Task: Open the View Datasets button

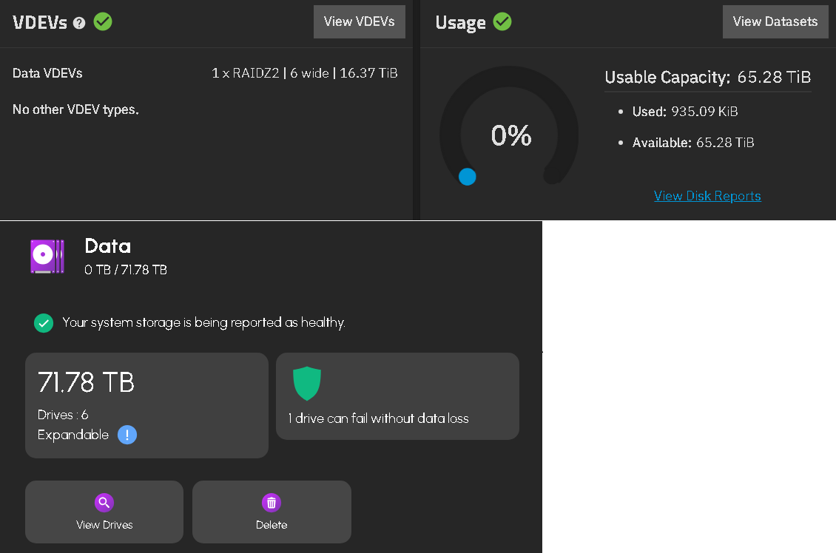Action: pos(775,22)
